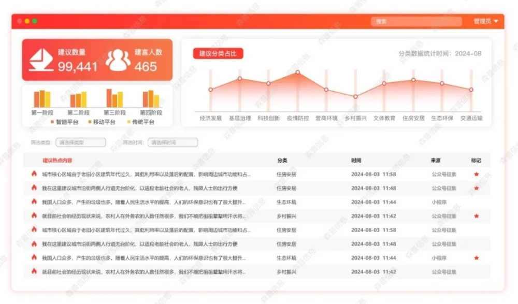Click the 疫情防控 peak data point

pyautogui.click(x=297, y=73)
